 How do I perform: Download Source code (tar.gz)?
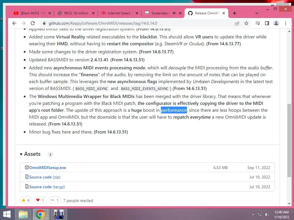[47, 187]
